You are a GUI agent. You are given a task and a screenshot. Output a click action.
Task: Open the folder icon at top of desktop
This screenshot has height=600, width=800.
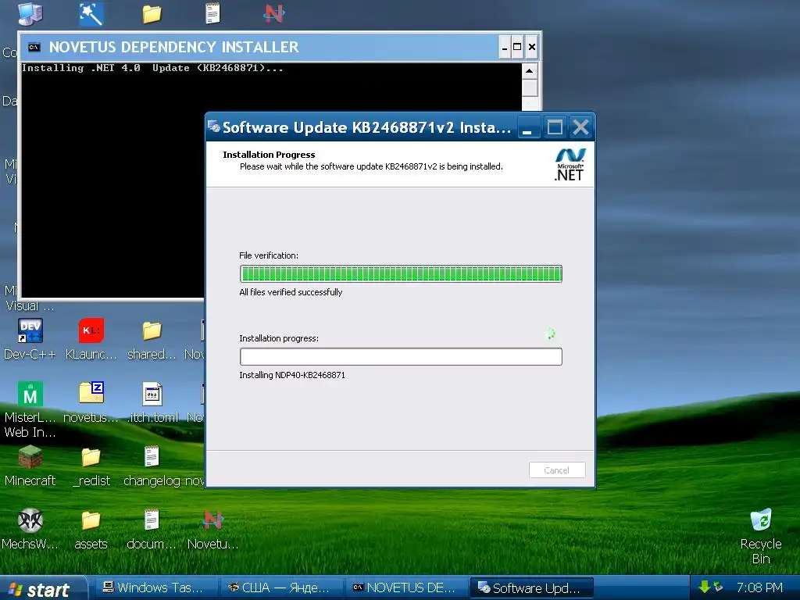point(152,14)
